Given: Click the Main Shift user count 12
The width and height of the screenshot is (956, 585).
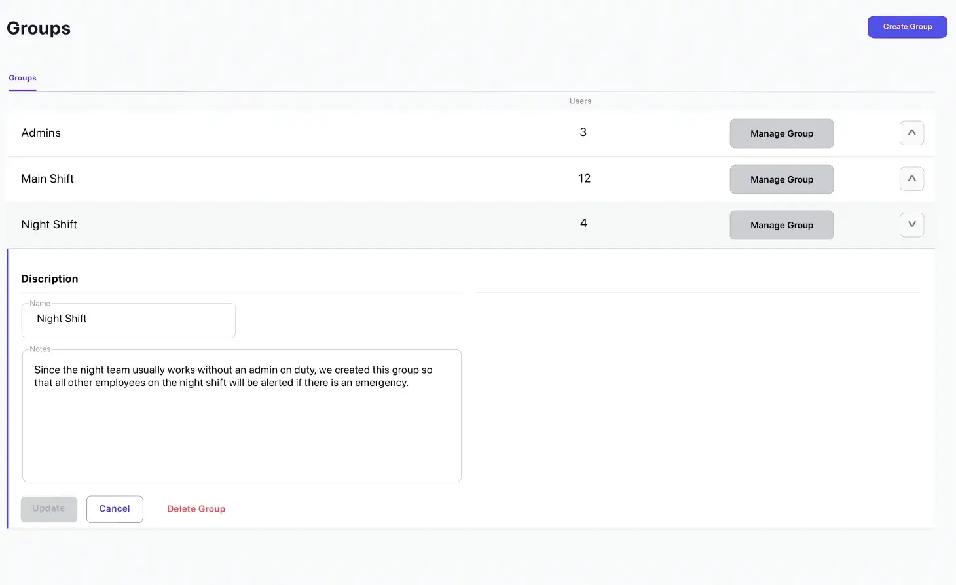Looking at the screenshot, I should click(x=584, y=179).
